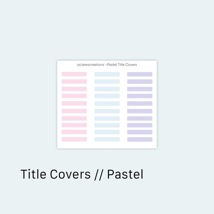The width and height of the screenshot is (214, 214).
Task: Click the third purple strip from top
Action: [x=140, y=89]
